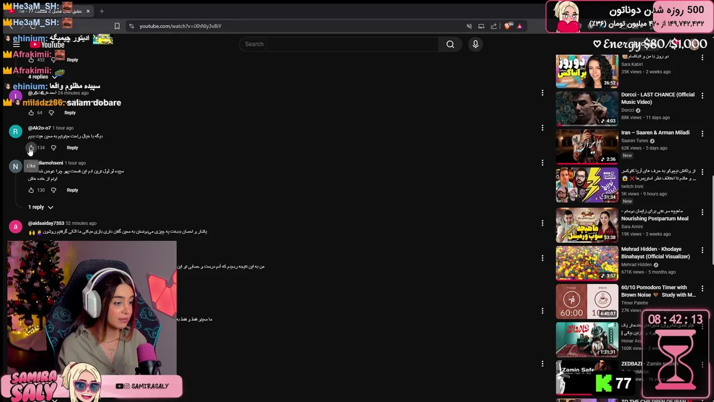Click the picture-in-picture icon in the address bar
The width and height of the screenshot is (714, 402).
coord(481,26)
